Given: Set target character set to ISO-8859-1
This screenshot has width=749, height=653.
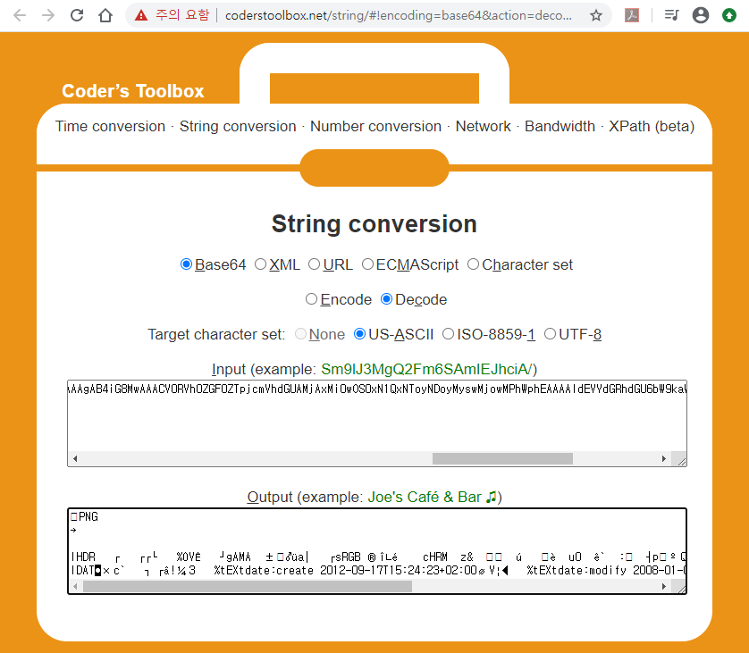Looking at the screenshot, I should (448, 334).
